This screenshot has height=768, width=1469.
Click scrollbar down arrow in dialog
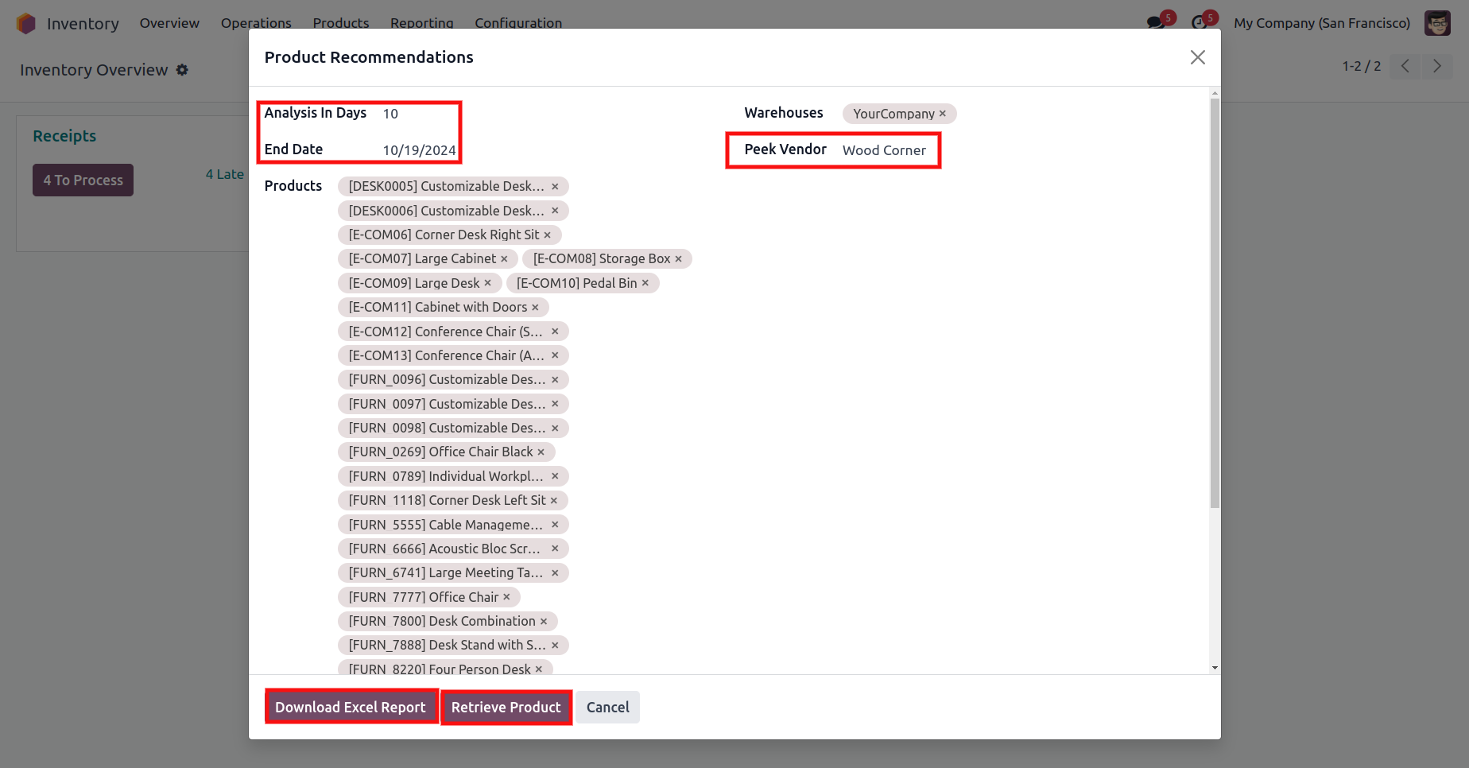tap(1215, 668)
